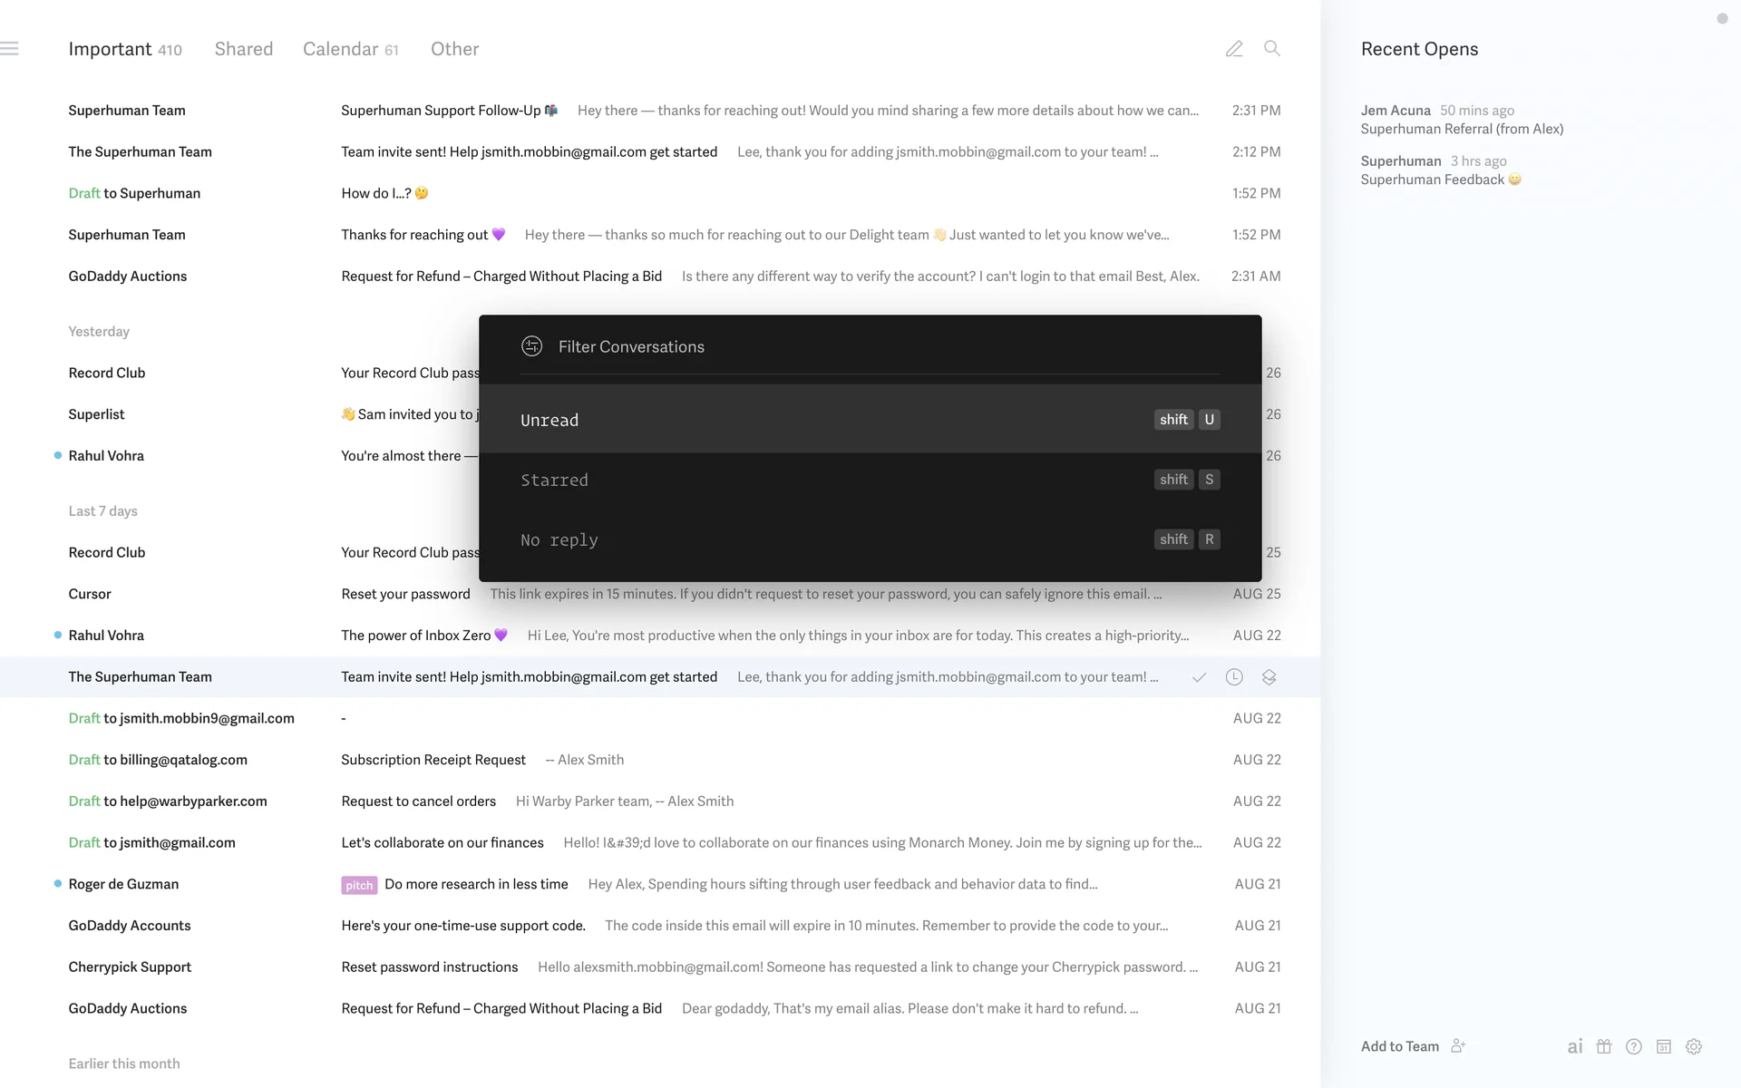The height and width of the screenshot is (1088, 1741).
Task: Switch to the Shared tab
Action: click(x=243, y=49)
